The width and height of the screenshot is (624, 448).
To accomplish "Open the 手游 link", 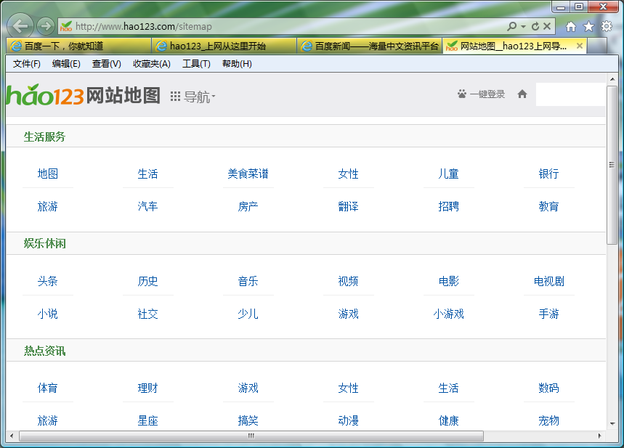I will pos(548,314).
